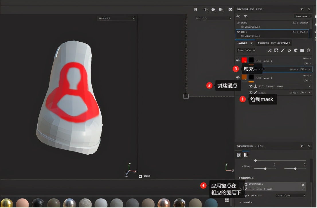Click the anchor point icon in the layer stack
The image size is (317, 208).
point(256,86)
